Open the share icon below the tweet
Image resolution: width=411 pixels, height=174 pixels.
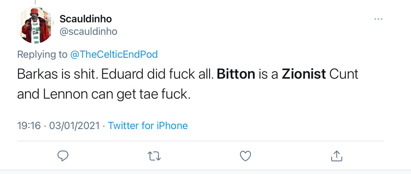tap(337, 156)
